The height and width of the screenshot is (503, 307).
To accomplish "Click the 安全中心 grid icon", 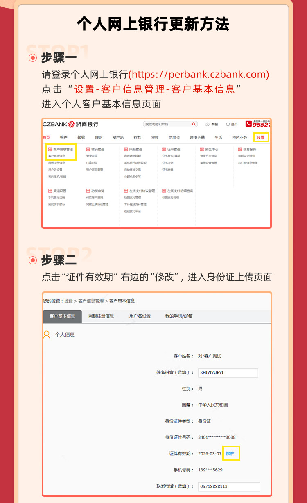I will pos(202,150).
